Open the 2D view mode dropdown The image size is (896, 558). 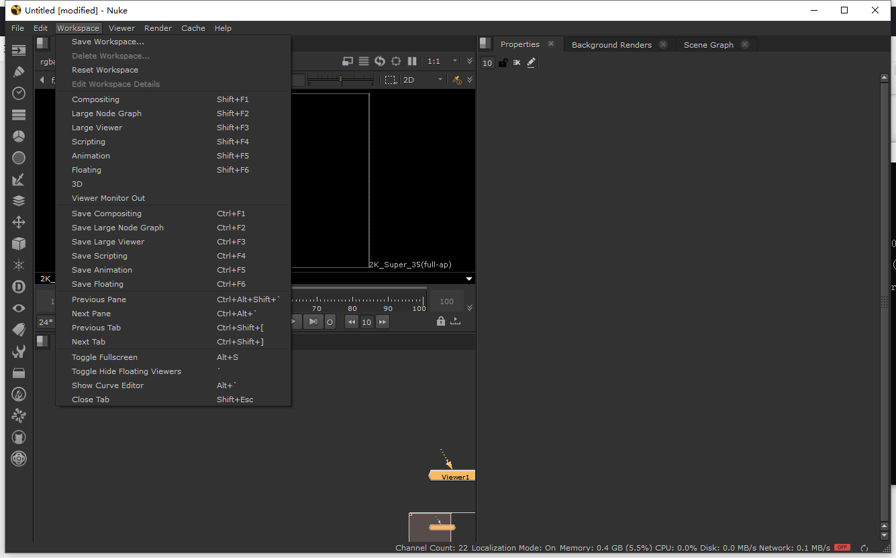click(x=423, y=80)
